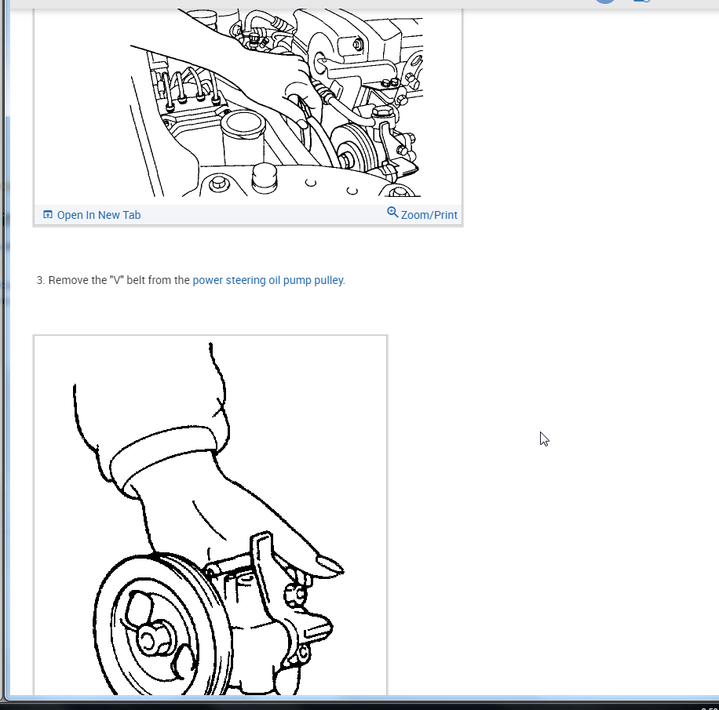Click the engine compartment belt diagram
This screenshot has width=719, height=710.
pyautogui.click(x=247, y=102)
